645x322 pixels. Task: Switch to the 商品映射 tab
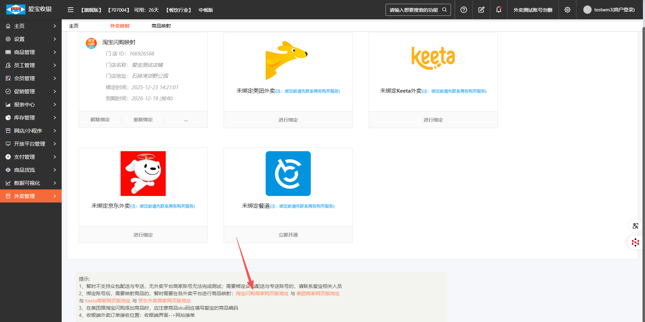161,26
